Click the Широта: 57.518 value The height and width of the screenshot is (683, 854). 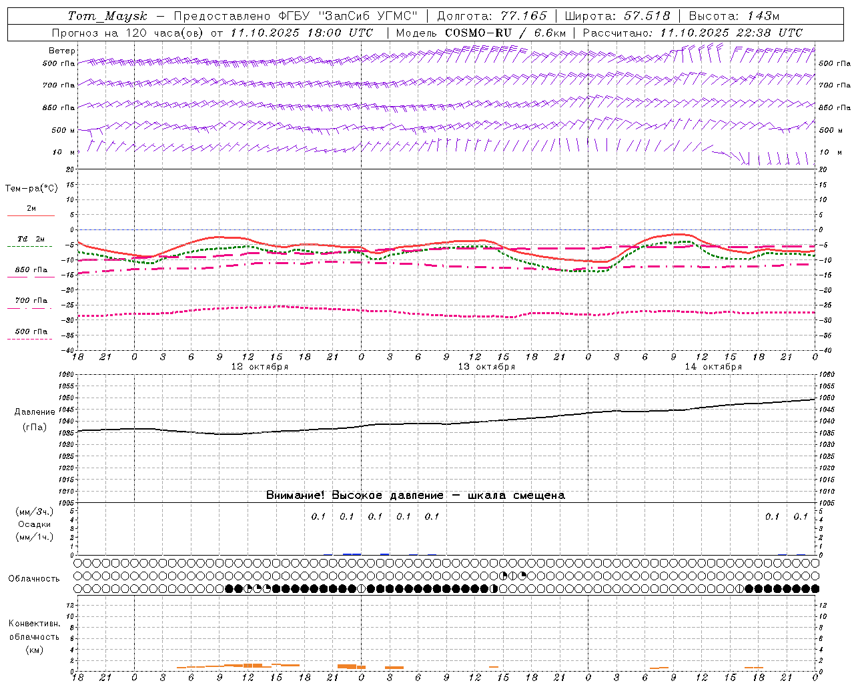click(x=617, y=16)
